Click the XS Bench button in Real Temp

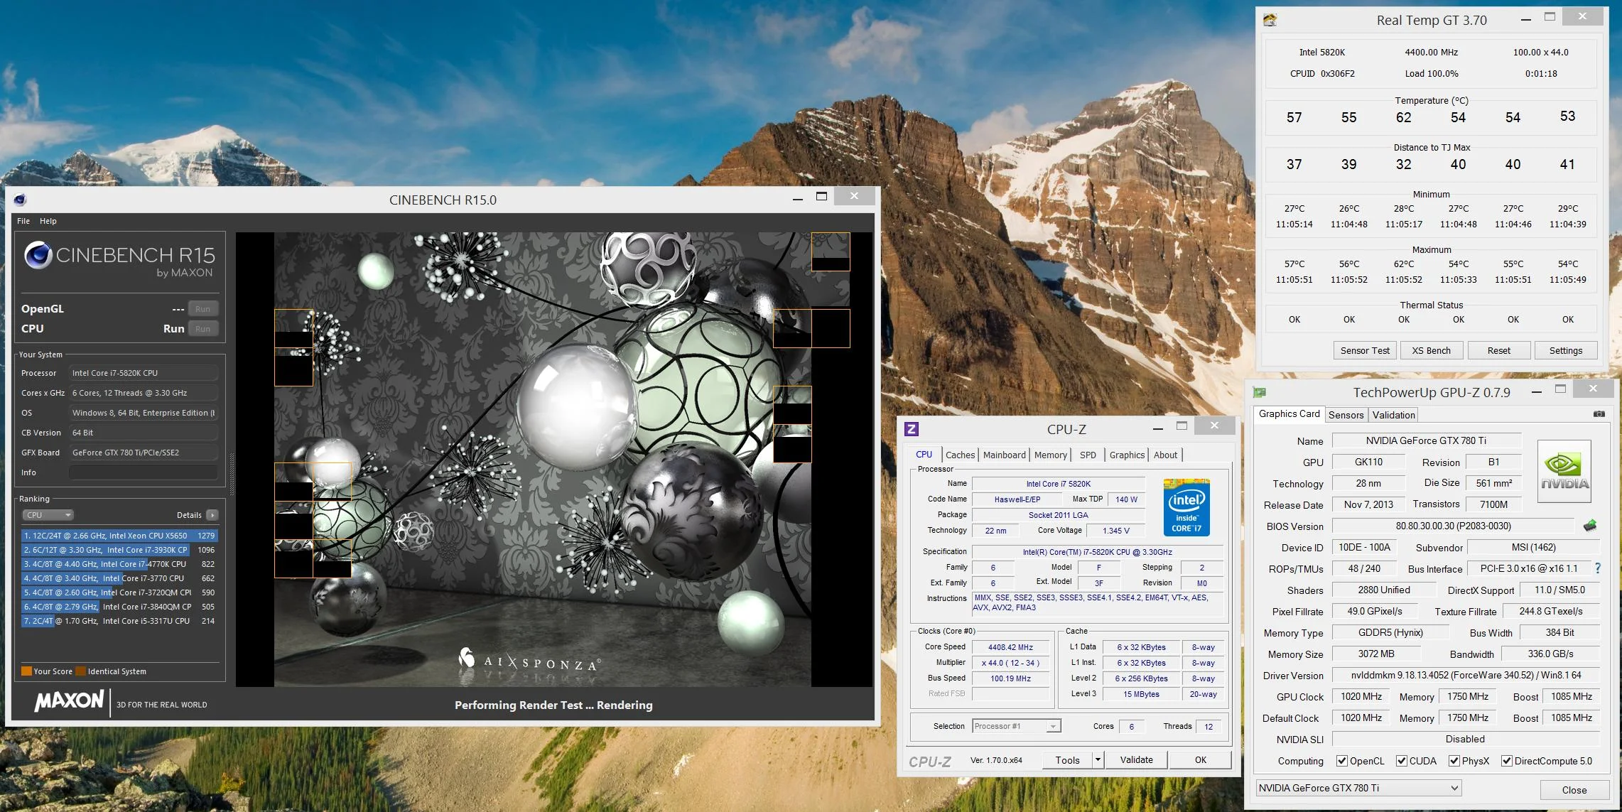(1431, 350)
